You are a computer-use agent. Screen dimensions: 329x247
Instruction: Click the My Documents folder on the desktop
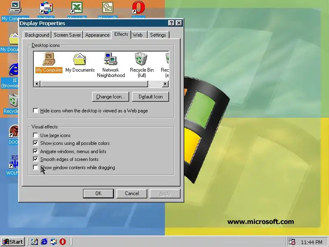click(x=9, y=42)
